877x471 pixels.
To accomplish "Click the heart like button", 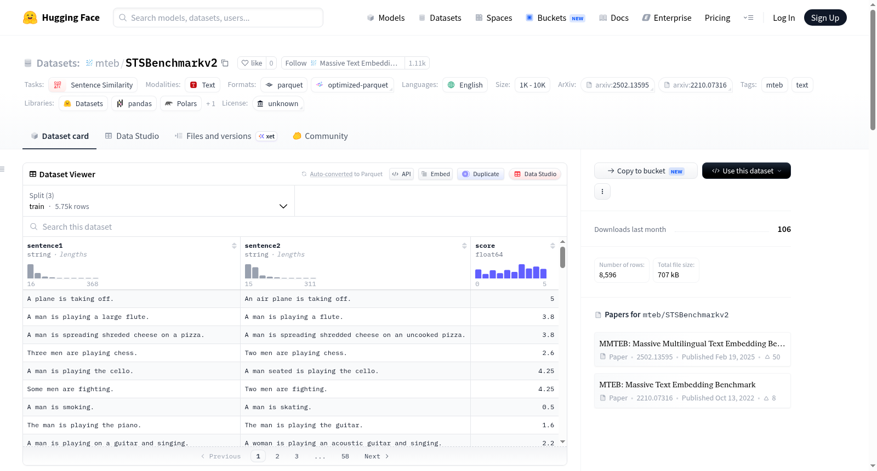I will (x=252, y=63).
